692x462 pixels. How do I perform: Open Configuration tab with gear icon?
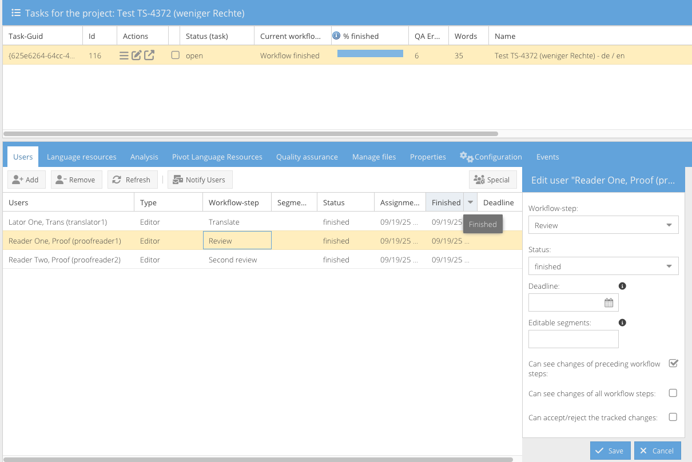[x=491, y=157]
